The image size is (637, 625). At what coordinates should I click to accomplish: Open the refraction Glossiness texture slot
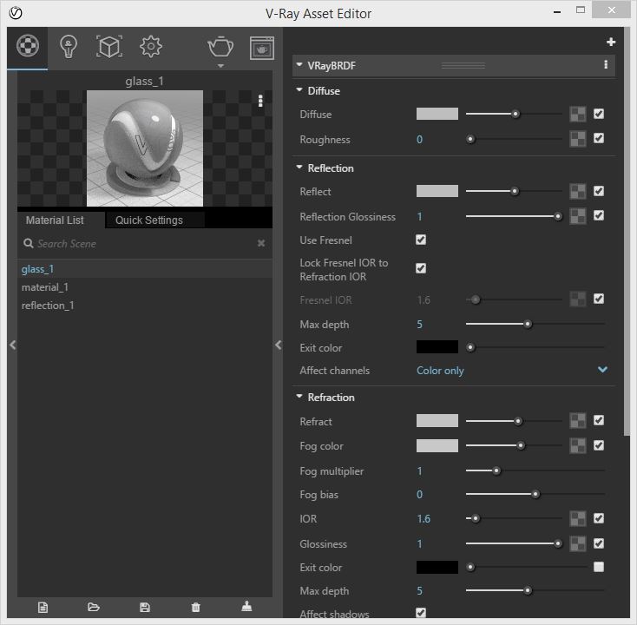click(x=578, y=543)
